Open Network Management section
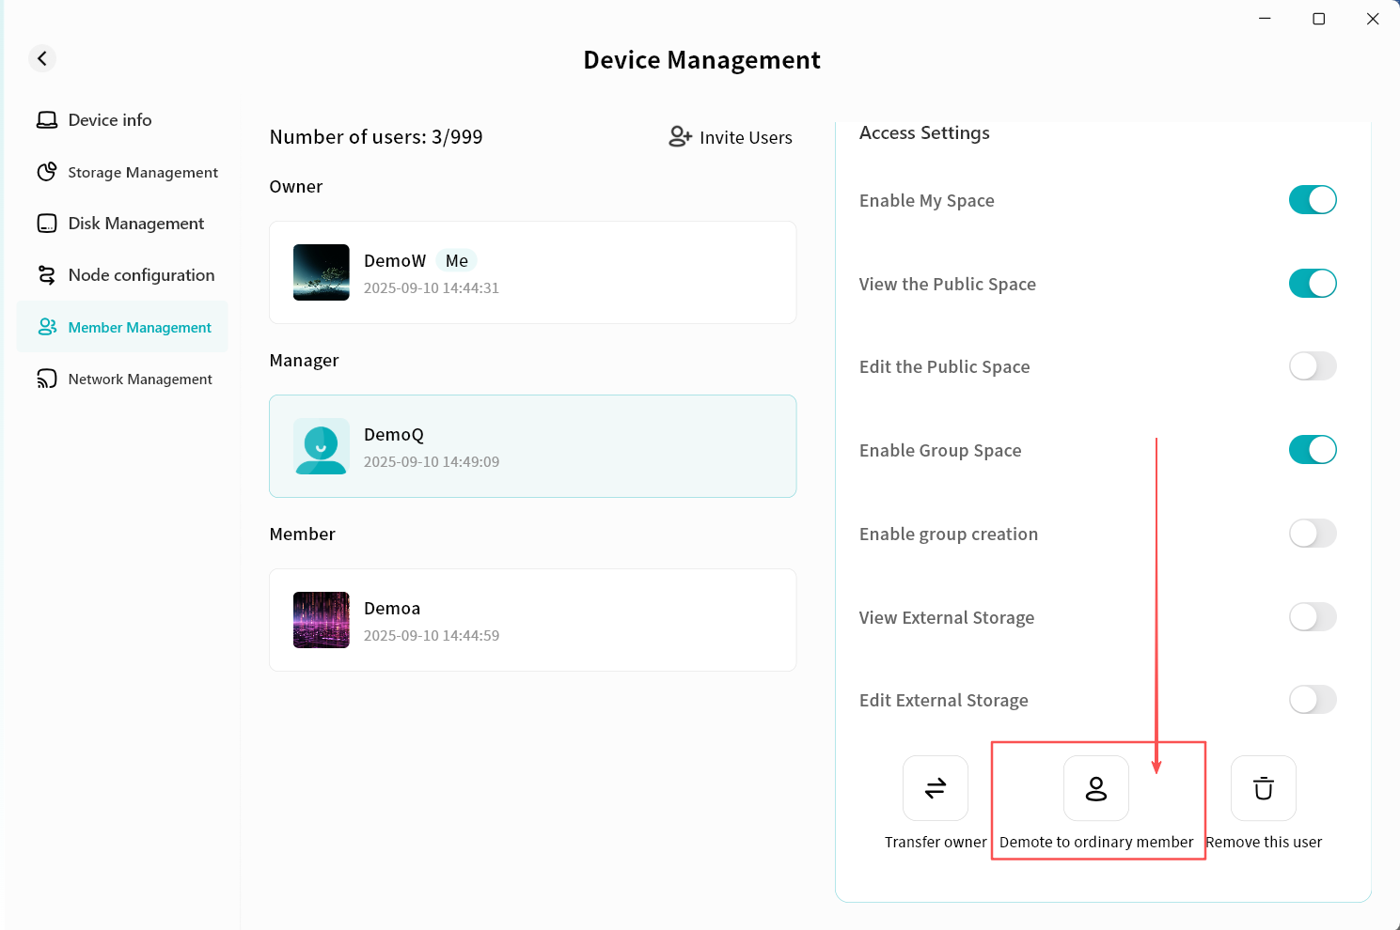1400x930 pixels. pyautogui.click(x=139, y=380)
